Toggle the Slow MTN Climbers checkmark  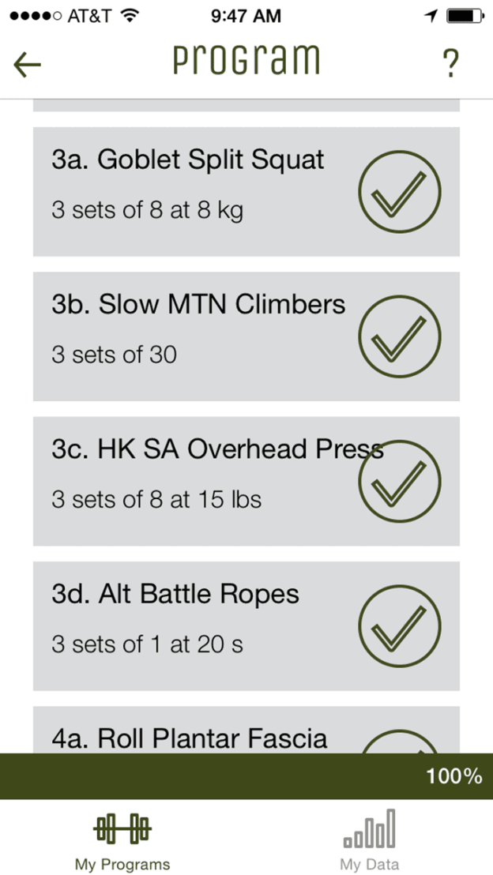coord(399,336)
